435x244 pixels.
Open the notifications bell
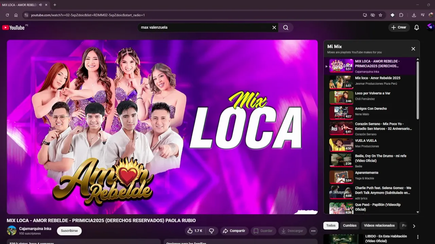(417, 27)
